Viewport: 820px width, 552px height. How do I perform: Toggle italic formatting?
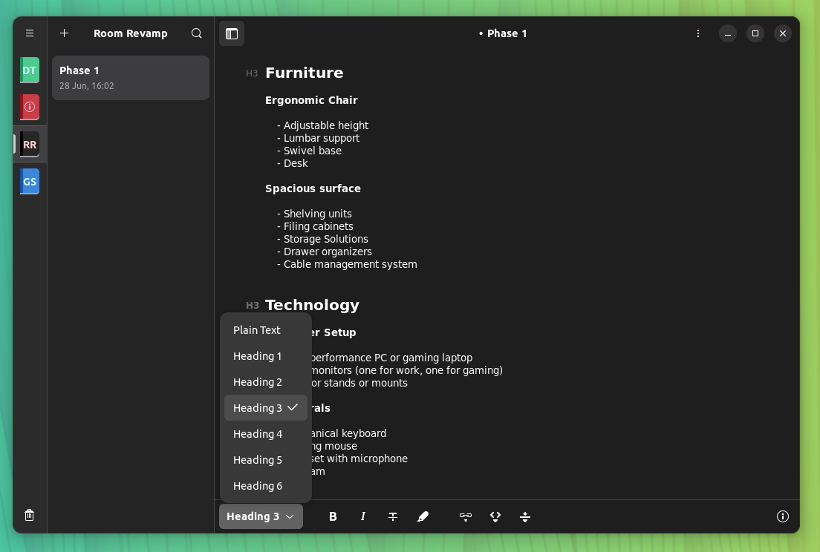[363, 516]
